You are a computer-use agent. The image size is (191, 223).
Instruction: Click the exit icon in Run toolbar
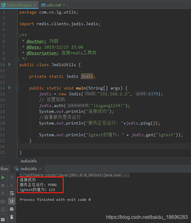click(x=3, y=209)
